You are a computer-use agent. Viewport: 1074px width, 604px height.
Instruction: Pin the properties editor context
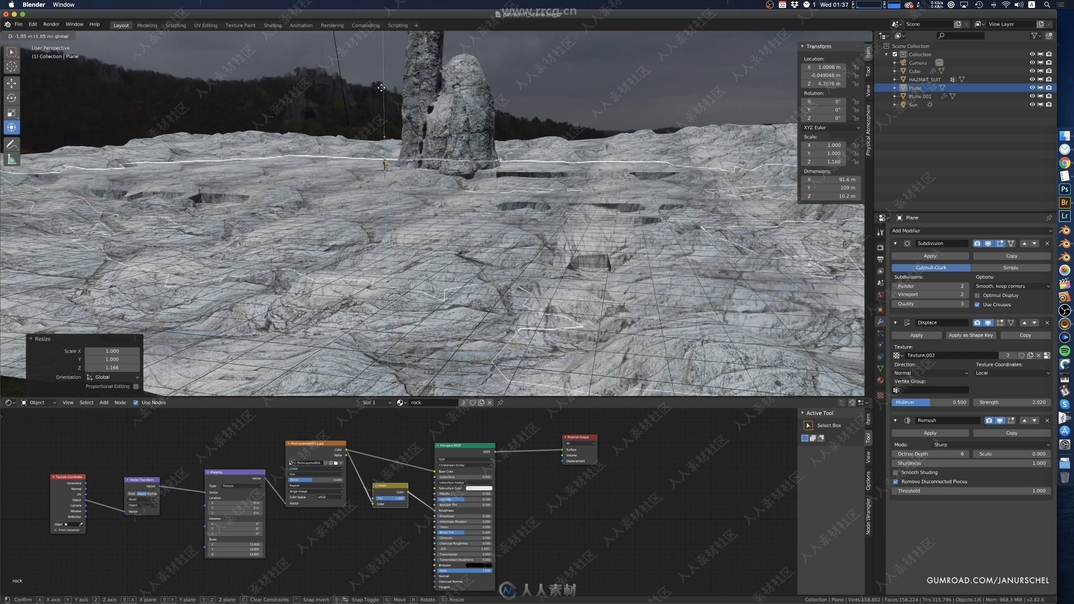(1048, 218)
